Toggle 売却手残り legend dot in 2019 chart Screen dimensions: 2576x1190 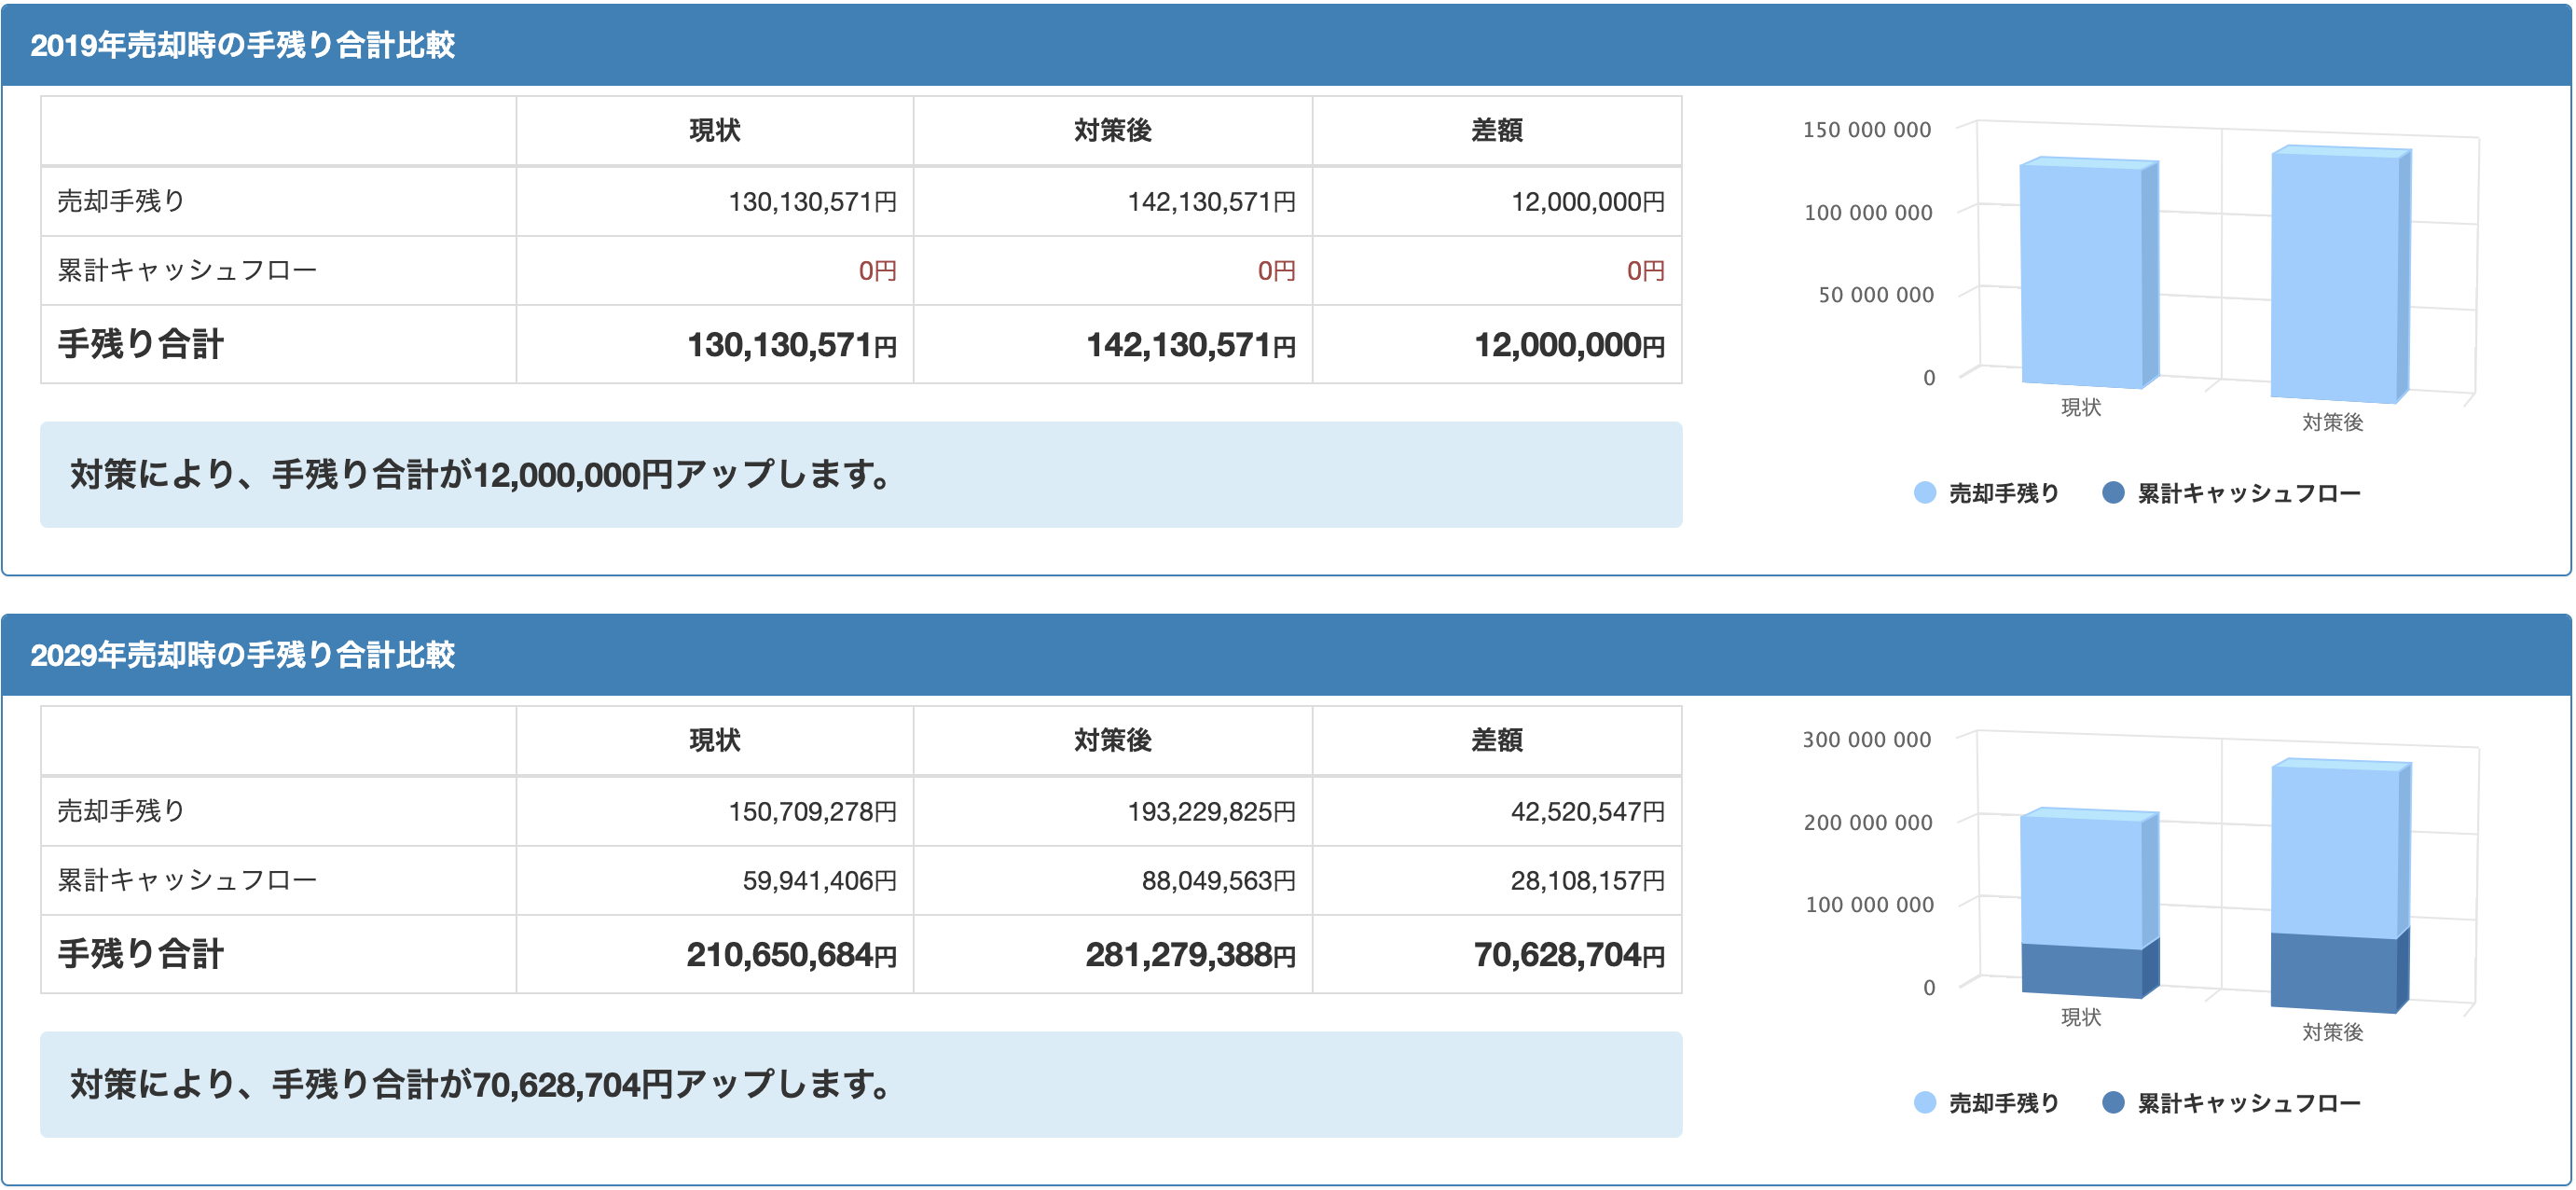[x=1924, y=492]
